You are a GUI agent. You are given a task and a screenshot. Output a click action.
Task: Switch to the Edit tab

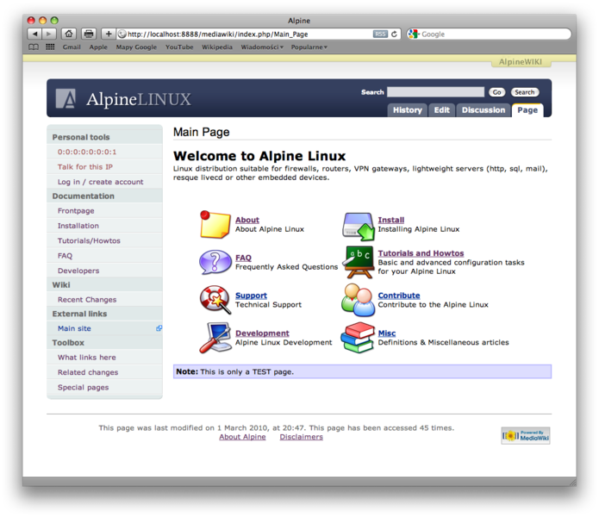point(441,110)
